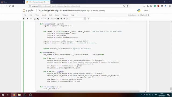Run the cell with the Exécuter button
The image size is (172, 97).
[x=52, y=19]
